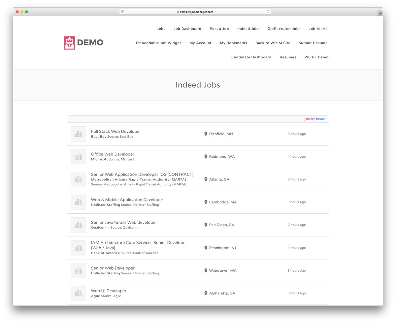
Task: Click the location pin next to Redmond, WA
Action: coord(206,157)
